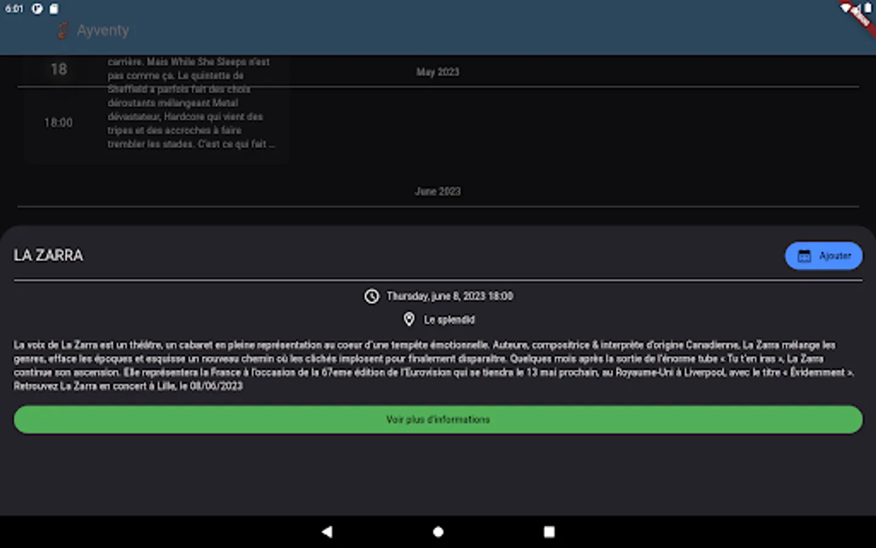Click the June 2023 month header

[x=438, y=191]
